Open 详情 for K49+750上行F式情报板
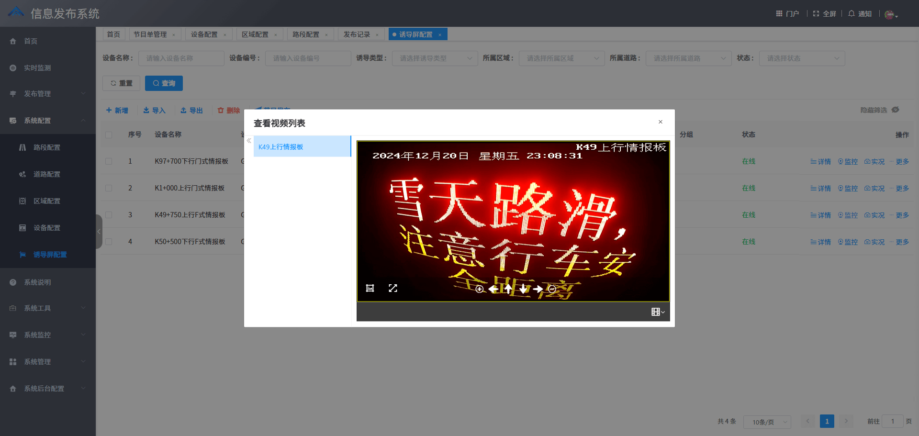The width and height of the screenshot is (919, 436). 820,215
